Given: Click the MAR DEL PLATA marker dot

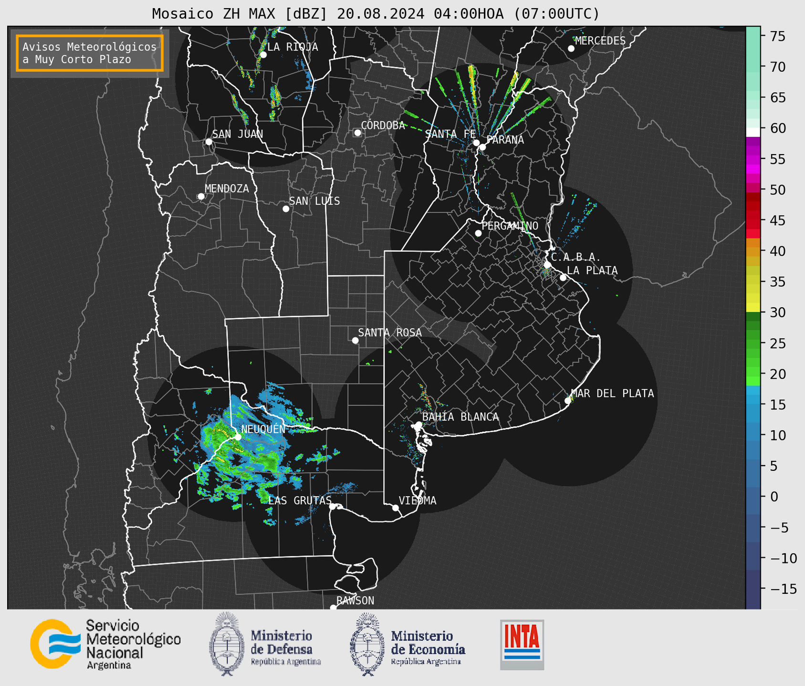Looking at the screenshot, I should coord(568,401).
